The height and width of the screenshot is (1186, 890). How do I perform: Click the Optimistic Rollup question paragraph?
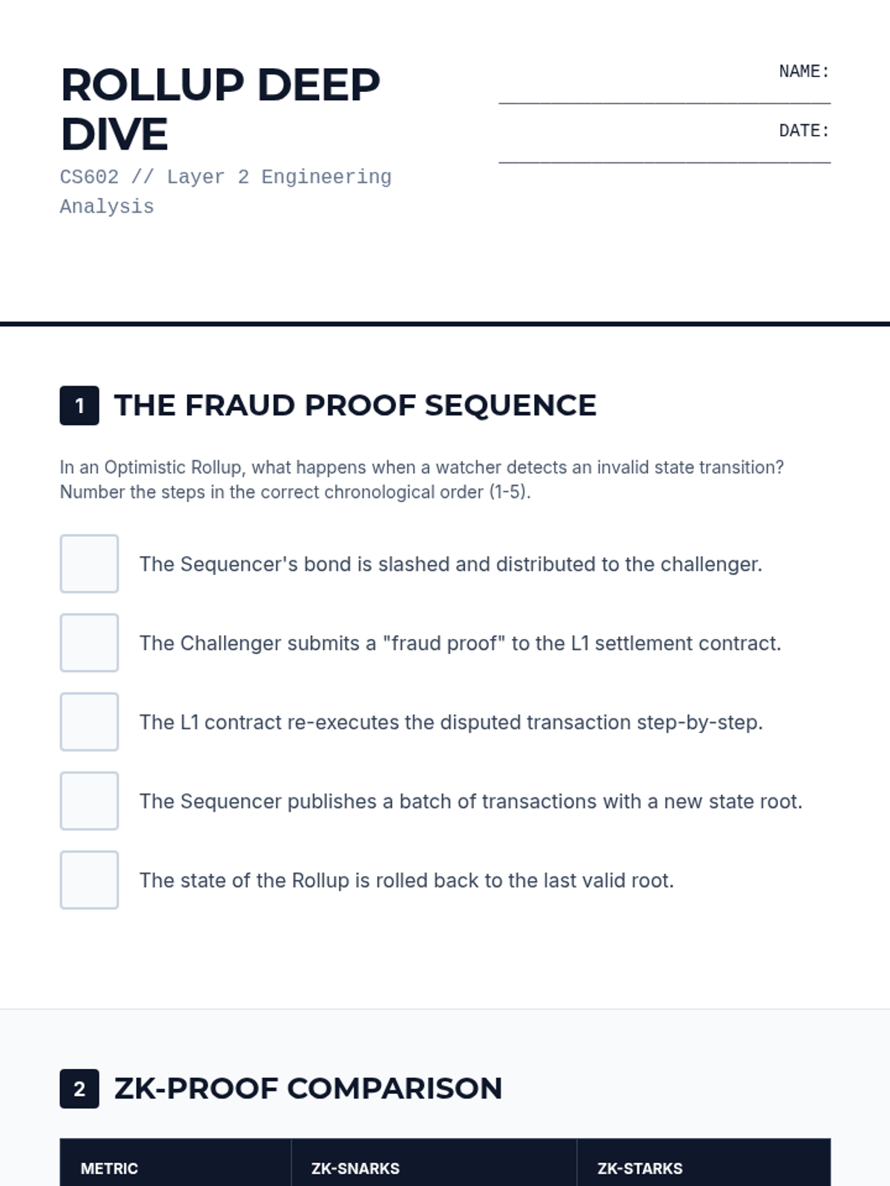[x=421, y=480]
